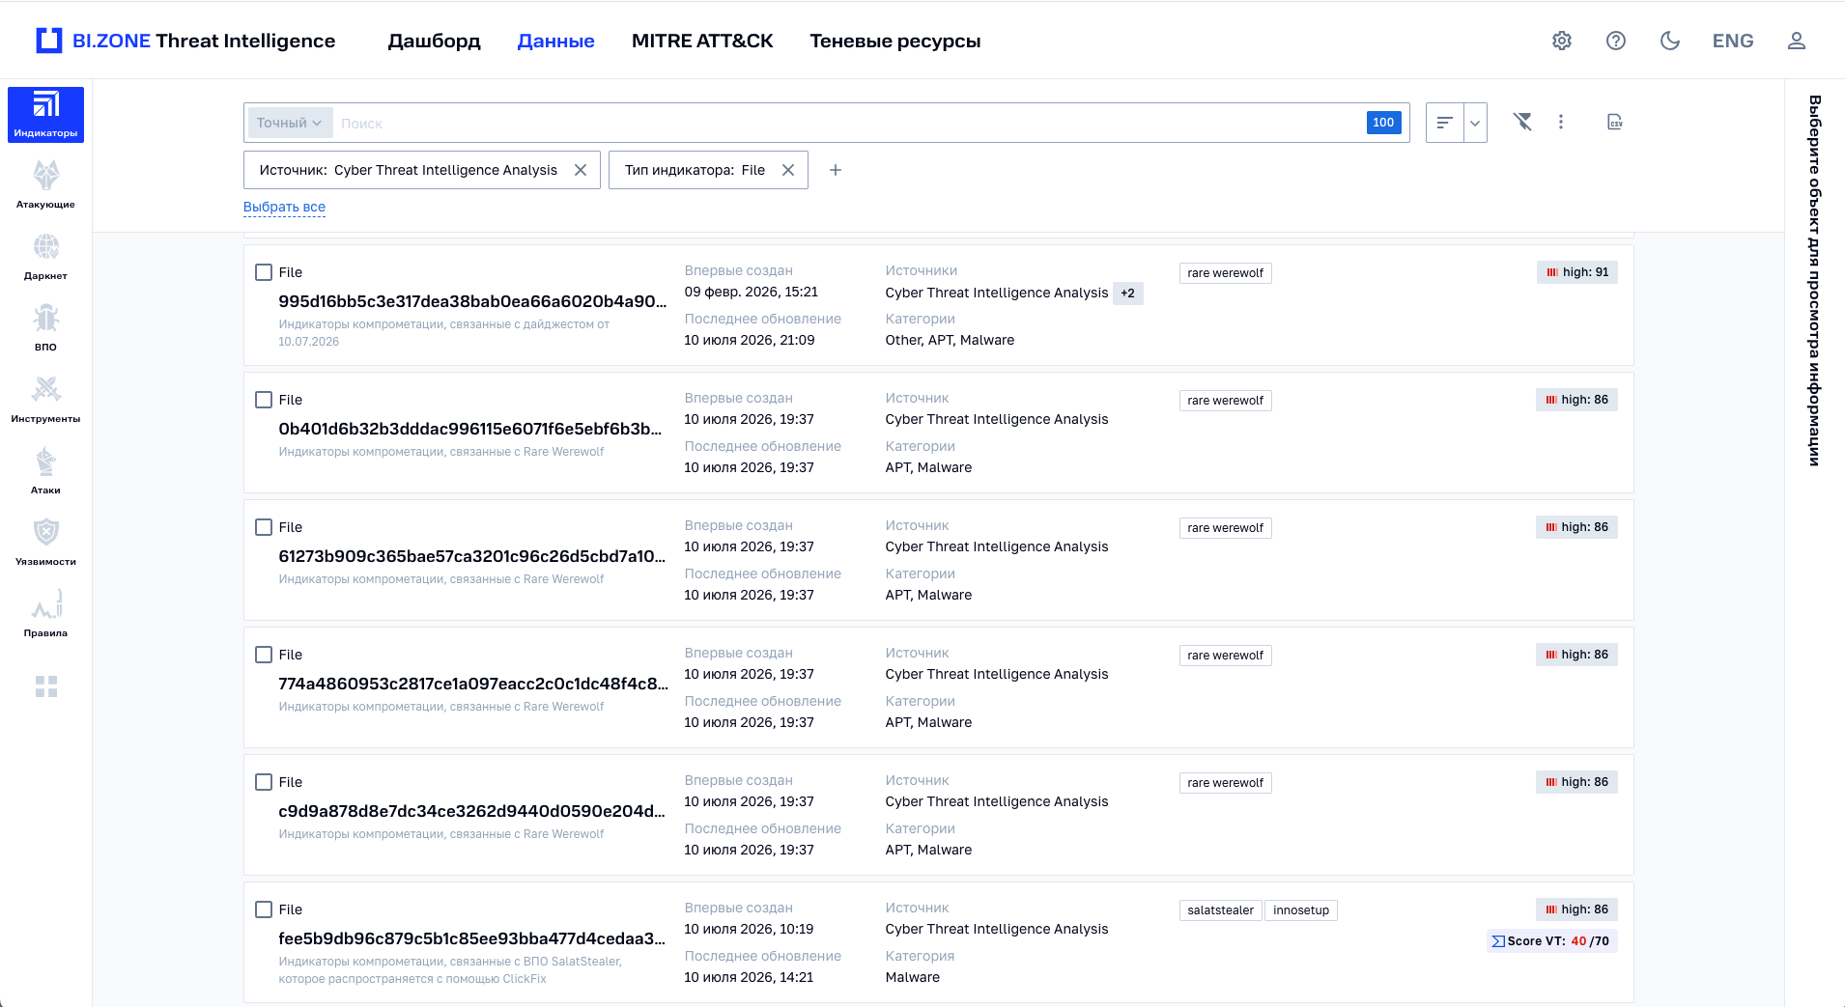1845x1007 pixels.
Task: Open the c9d9a878d8e7dc34ce32 hash indicator
Action: (x=471, y=811)
